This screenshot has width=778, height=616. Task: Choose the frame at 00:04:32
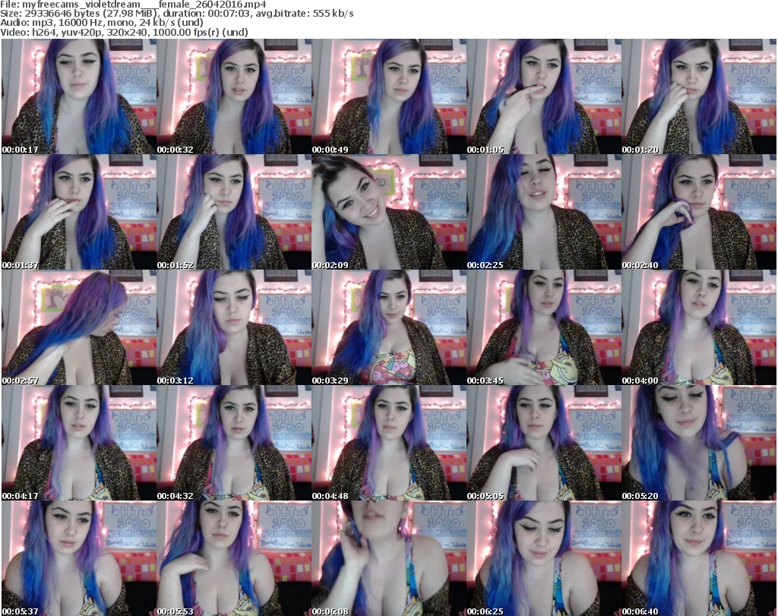click(x=234, y=443)
